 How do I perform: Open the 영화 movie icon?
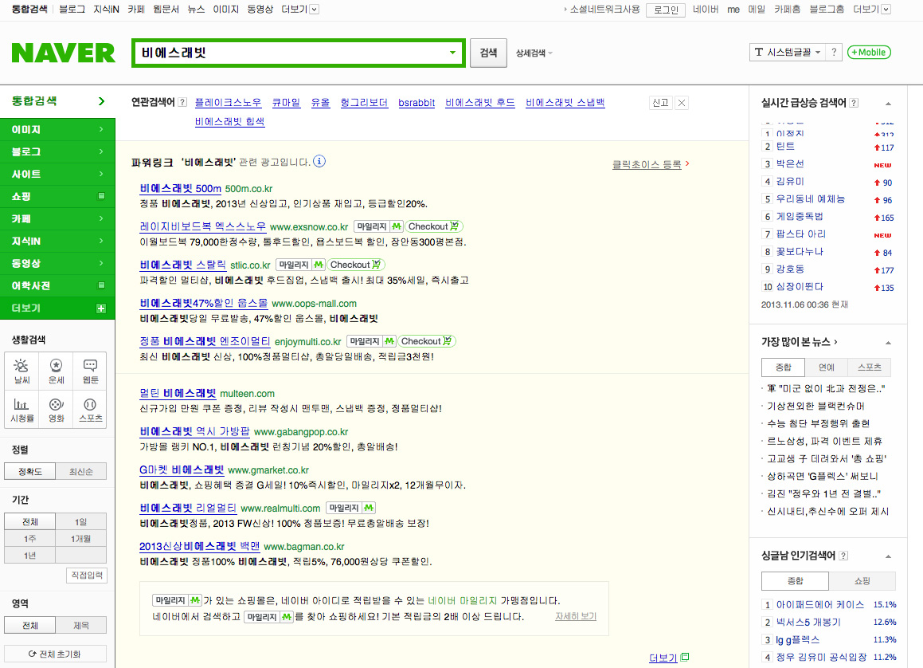tap(56, 410)
